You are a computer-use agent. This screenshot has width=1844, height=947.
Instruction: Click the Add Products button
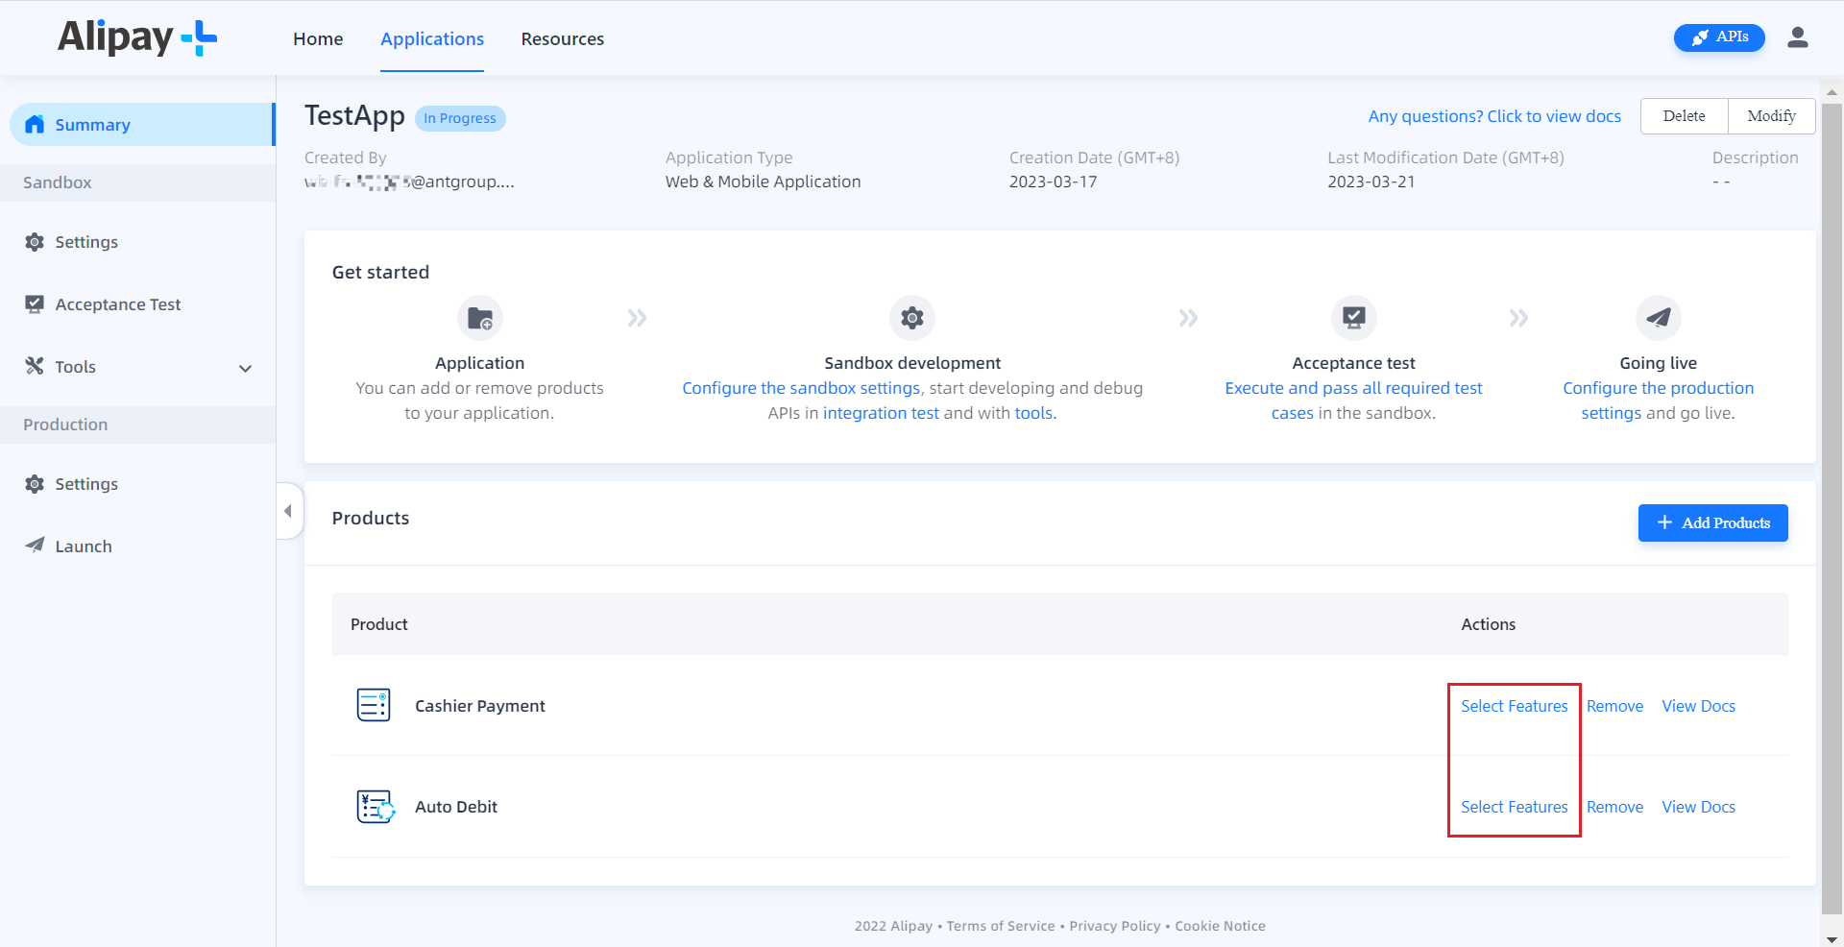pos(1712,522)
